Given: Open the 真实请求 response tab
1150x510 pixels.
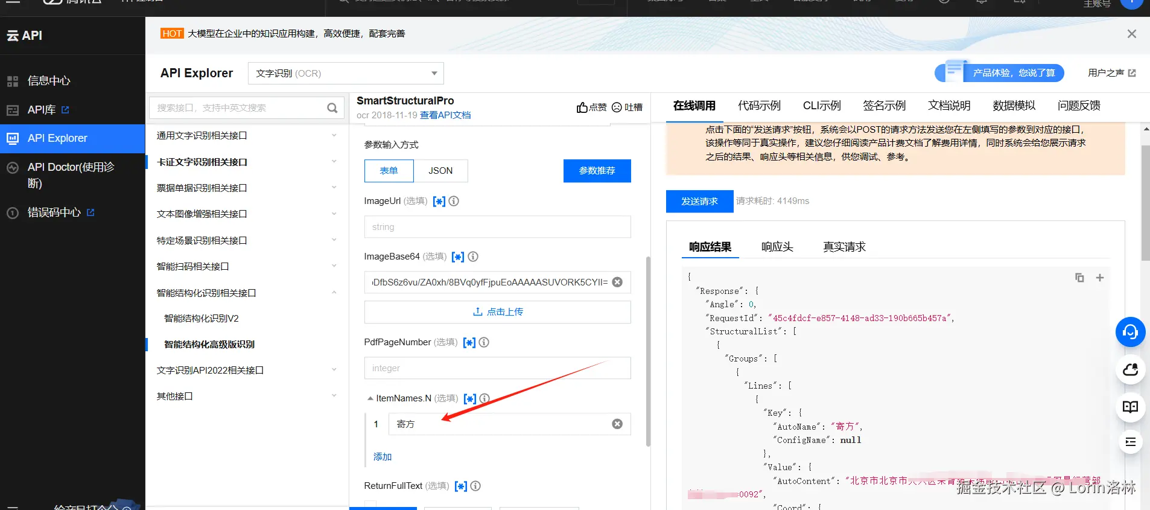Looking at the screenshot, I should tap(844, 247).
